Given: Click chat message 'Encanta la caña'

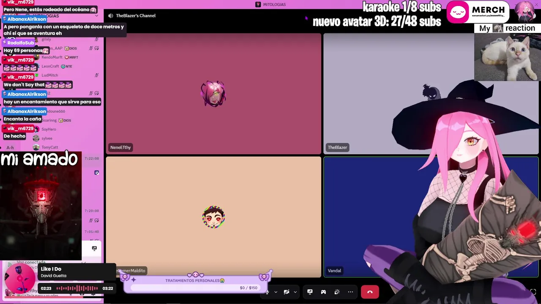Looking at the screenshot, I should [22, 119].
